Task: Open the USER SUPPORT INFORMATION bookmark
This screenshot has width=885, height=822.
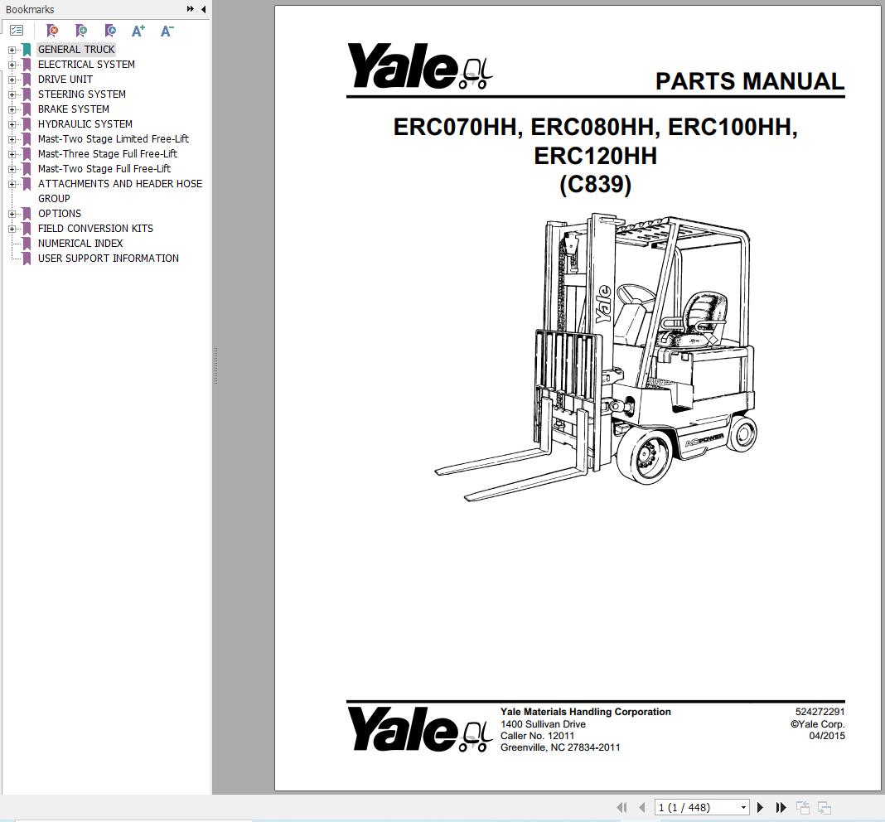Action: pyautogui.click(x=108, y=258)
